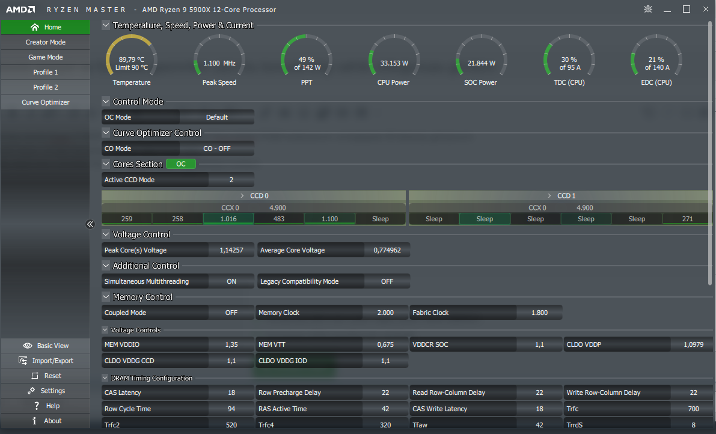Click Peak Core(s) Voltage value 1,14257

[x=231, y=250]
